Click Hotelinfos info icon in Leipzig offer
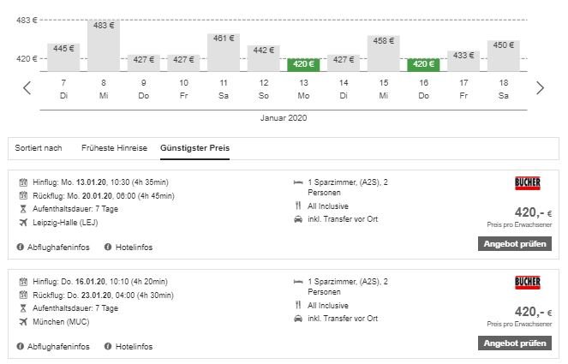 tap(108, 247)
